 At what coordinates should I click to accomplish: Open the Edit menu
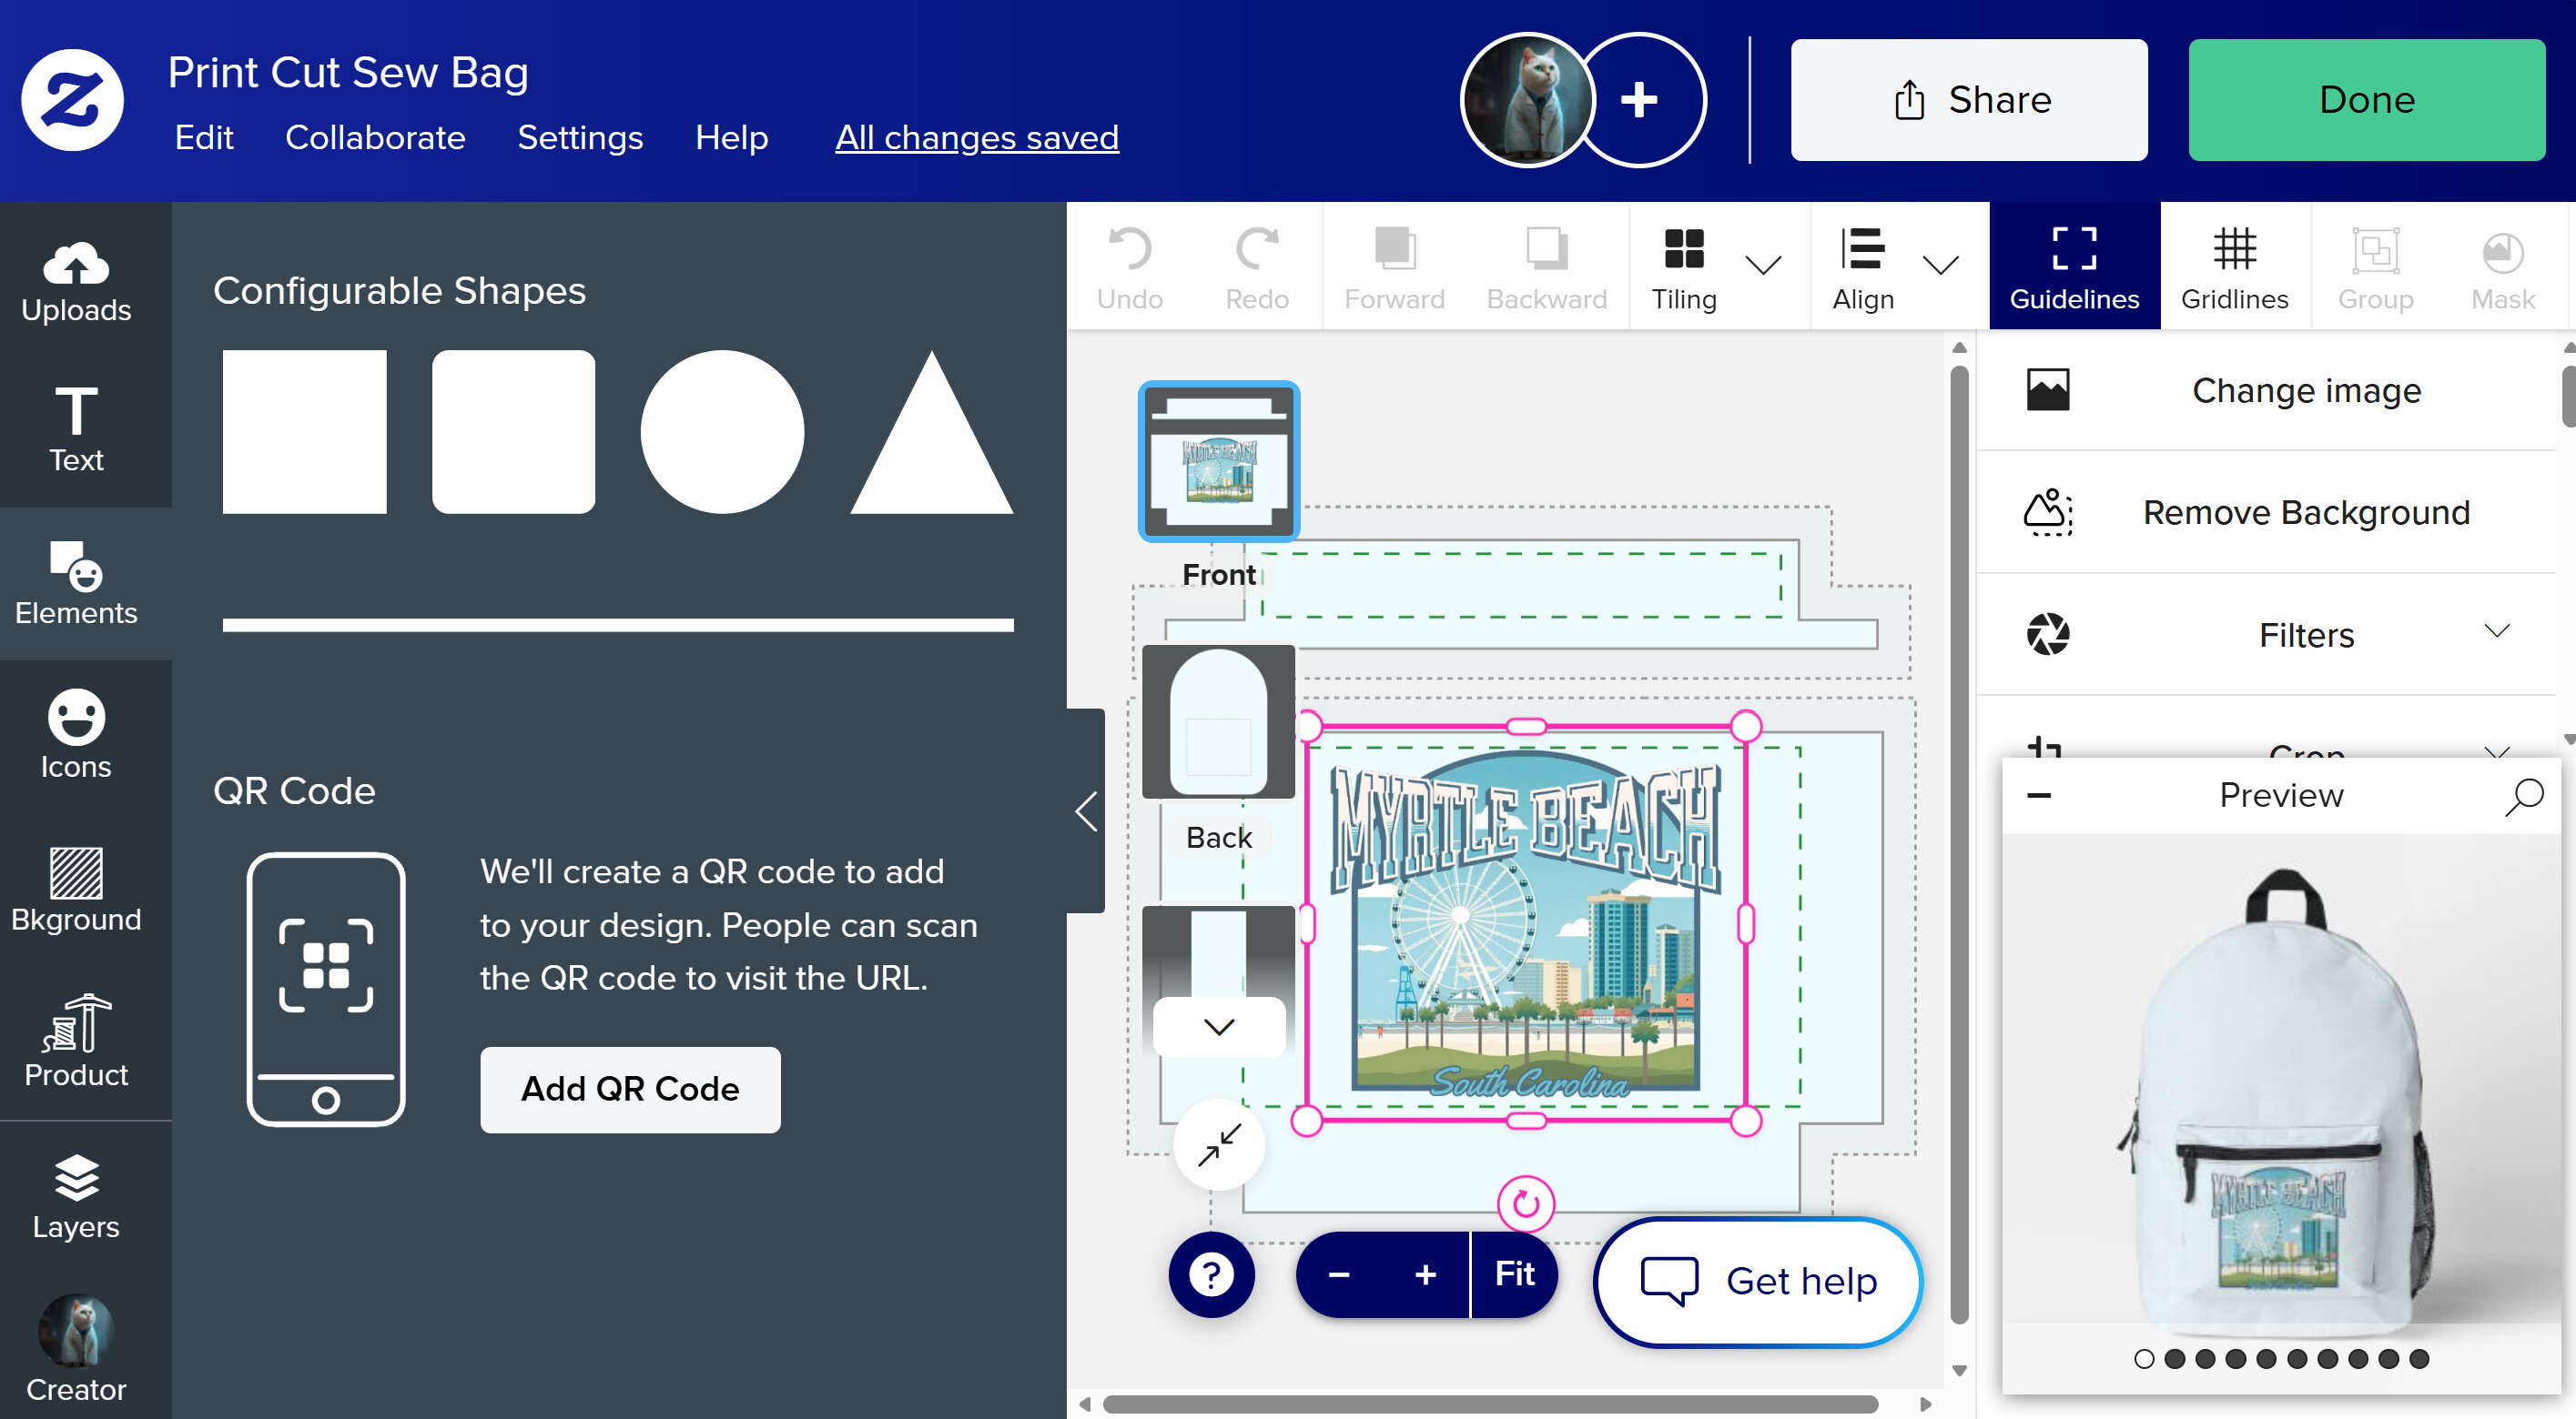tap(204, 138)
